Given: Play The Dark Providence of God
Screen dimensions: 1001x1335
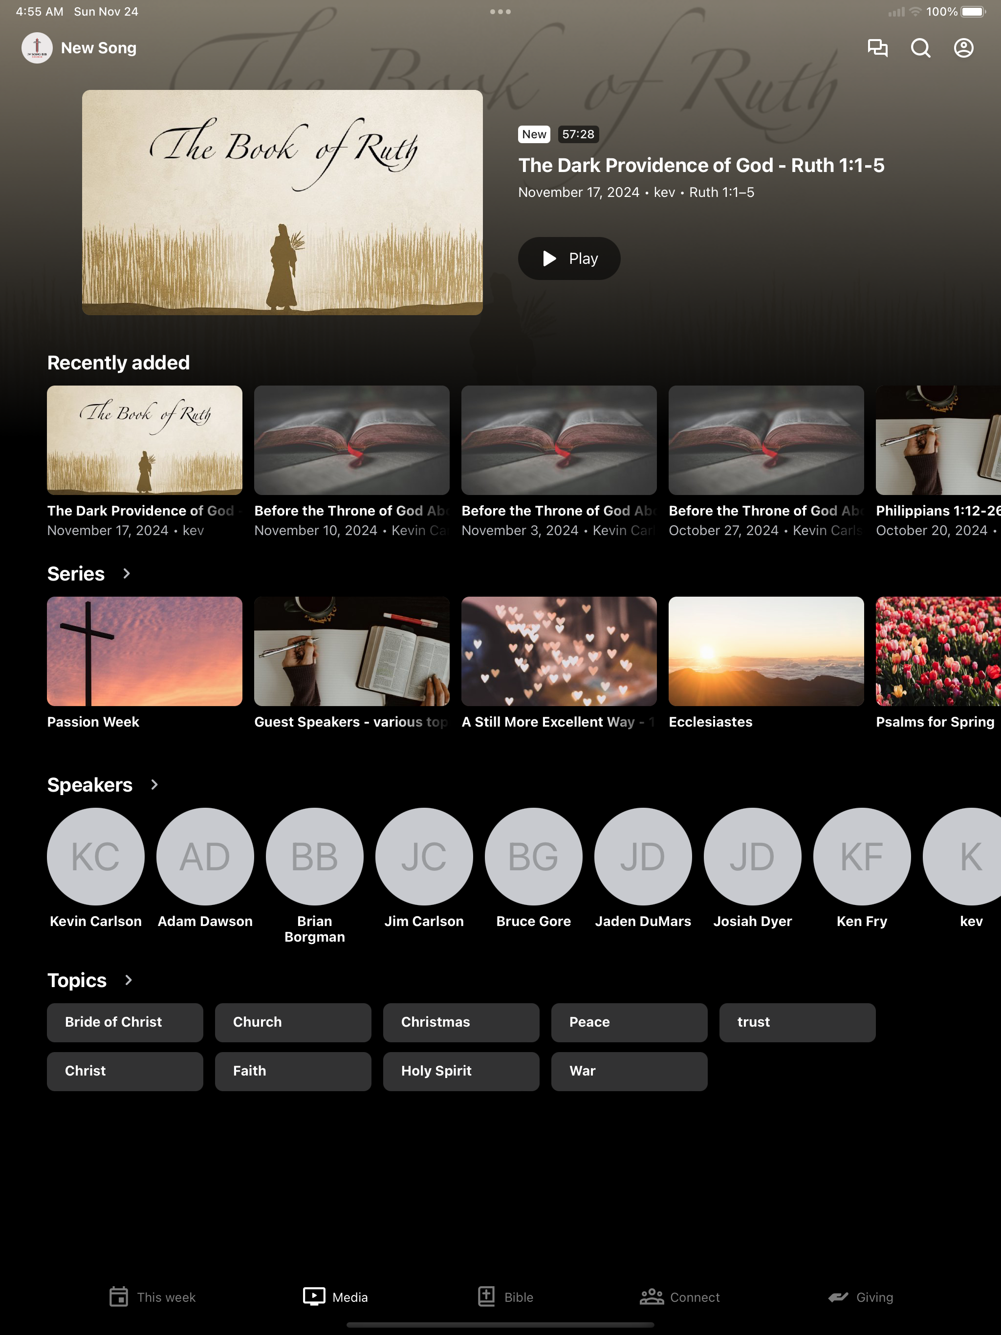Looking at the screenshot, I should (x=569, y=258).
